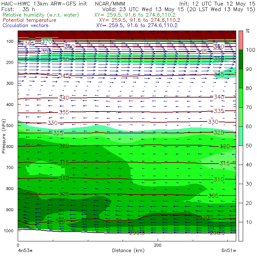Screen dimensions: 257x257
Task: Select the '299.3' low marker value
Action: (137, 233)
